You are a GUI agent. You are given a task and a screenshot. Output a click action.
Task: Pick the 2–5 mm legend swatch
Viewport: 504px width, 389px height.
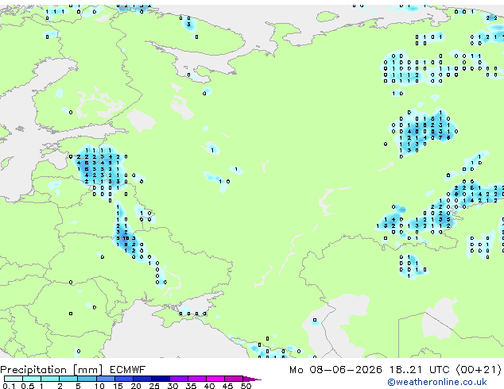point(68,379)
